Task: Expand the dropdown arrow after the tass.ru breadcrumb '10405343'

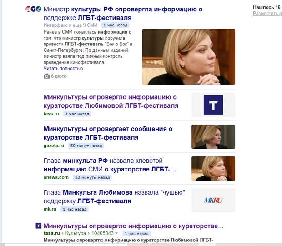Action: (x=116, y=233)
